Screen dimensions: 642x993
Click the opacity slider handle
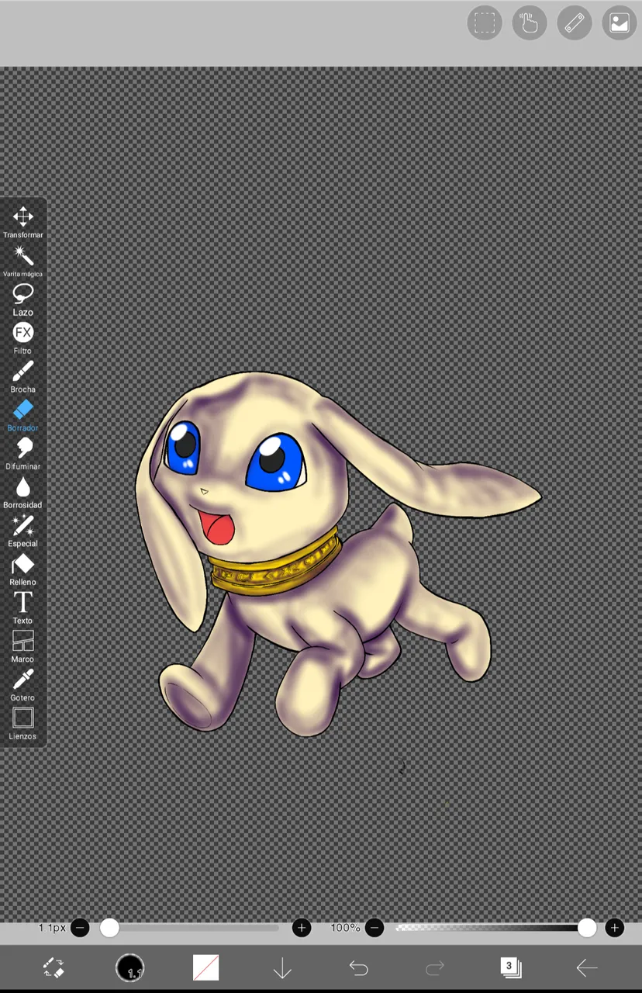click(587, 928)
